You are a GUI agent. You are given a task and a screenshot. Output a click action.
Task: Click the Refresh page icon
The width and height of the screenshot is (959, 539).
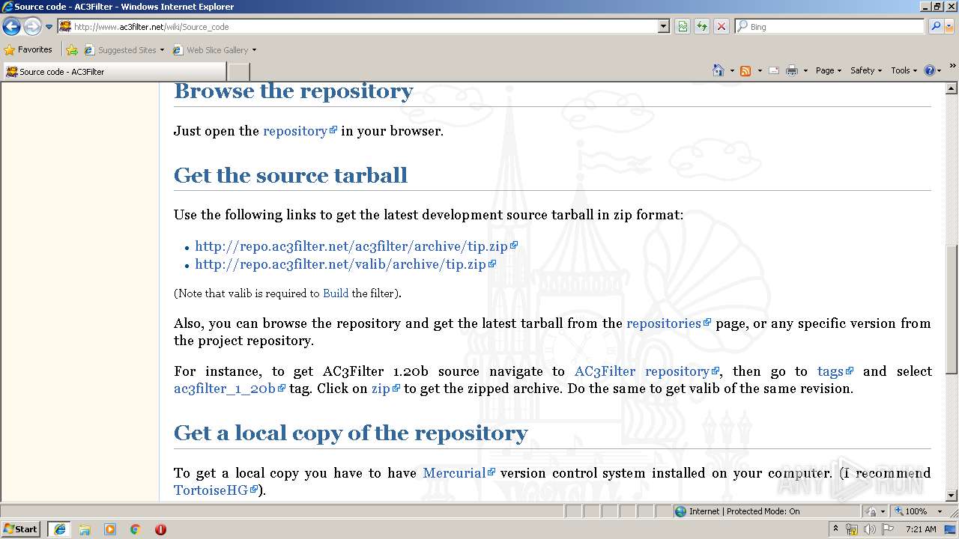pyautogui.click(x=702, y=26)
